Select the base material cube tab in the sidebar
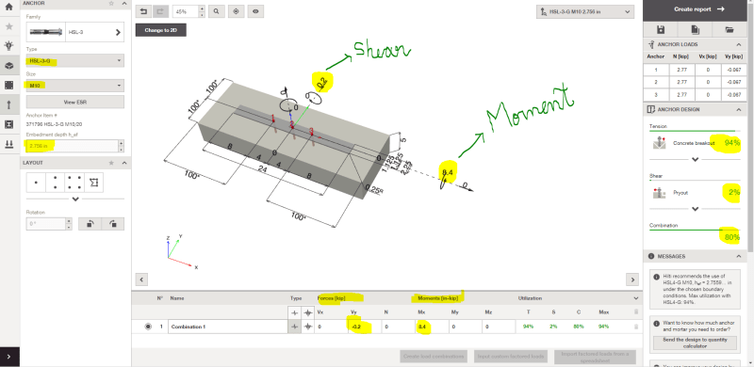This screenshot has width=754, height=367. click(x=8, y=66)
